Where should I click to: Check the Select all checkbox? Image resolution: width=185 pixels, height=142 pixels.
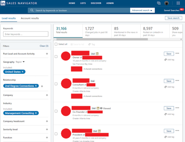point(56,44)
